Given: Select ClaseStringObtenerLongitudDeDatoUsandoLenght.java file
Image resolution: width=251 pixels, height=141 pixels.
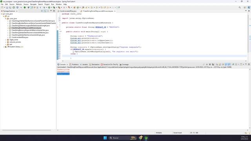Looking at the screenshot, I should (x=31, y=25).
